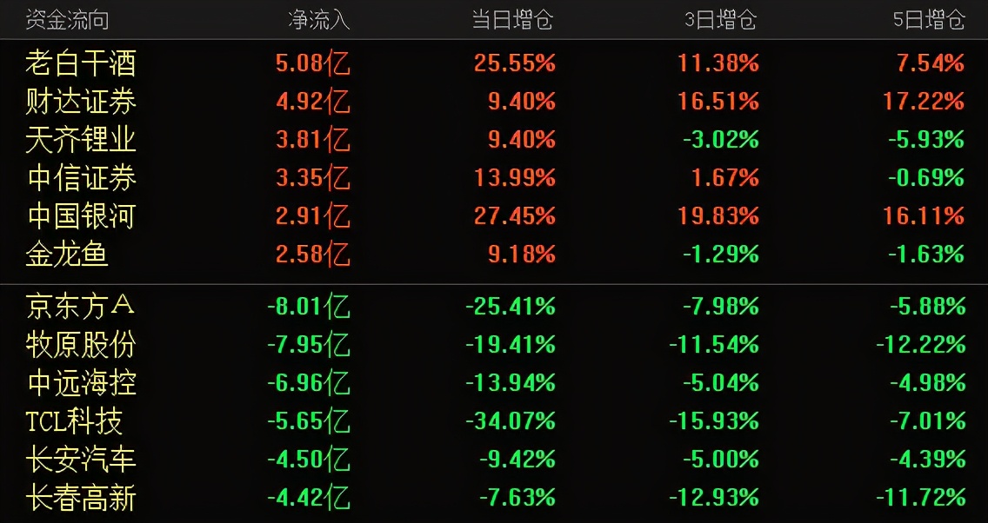The image size is (988, 523).
Task: Open the TCL科技 stock entry
Action: [74, 421]
